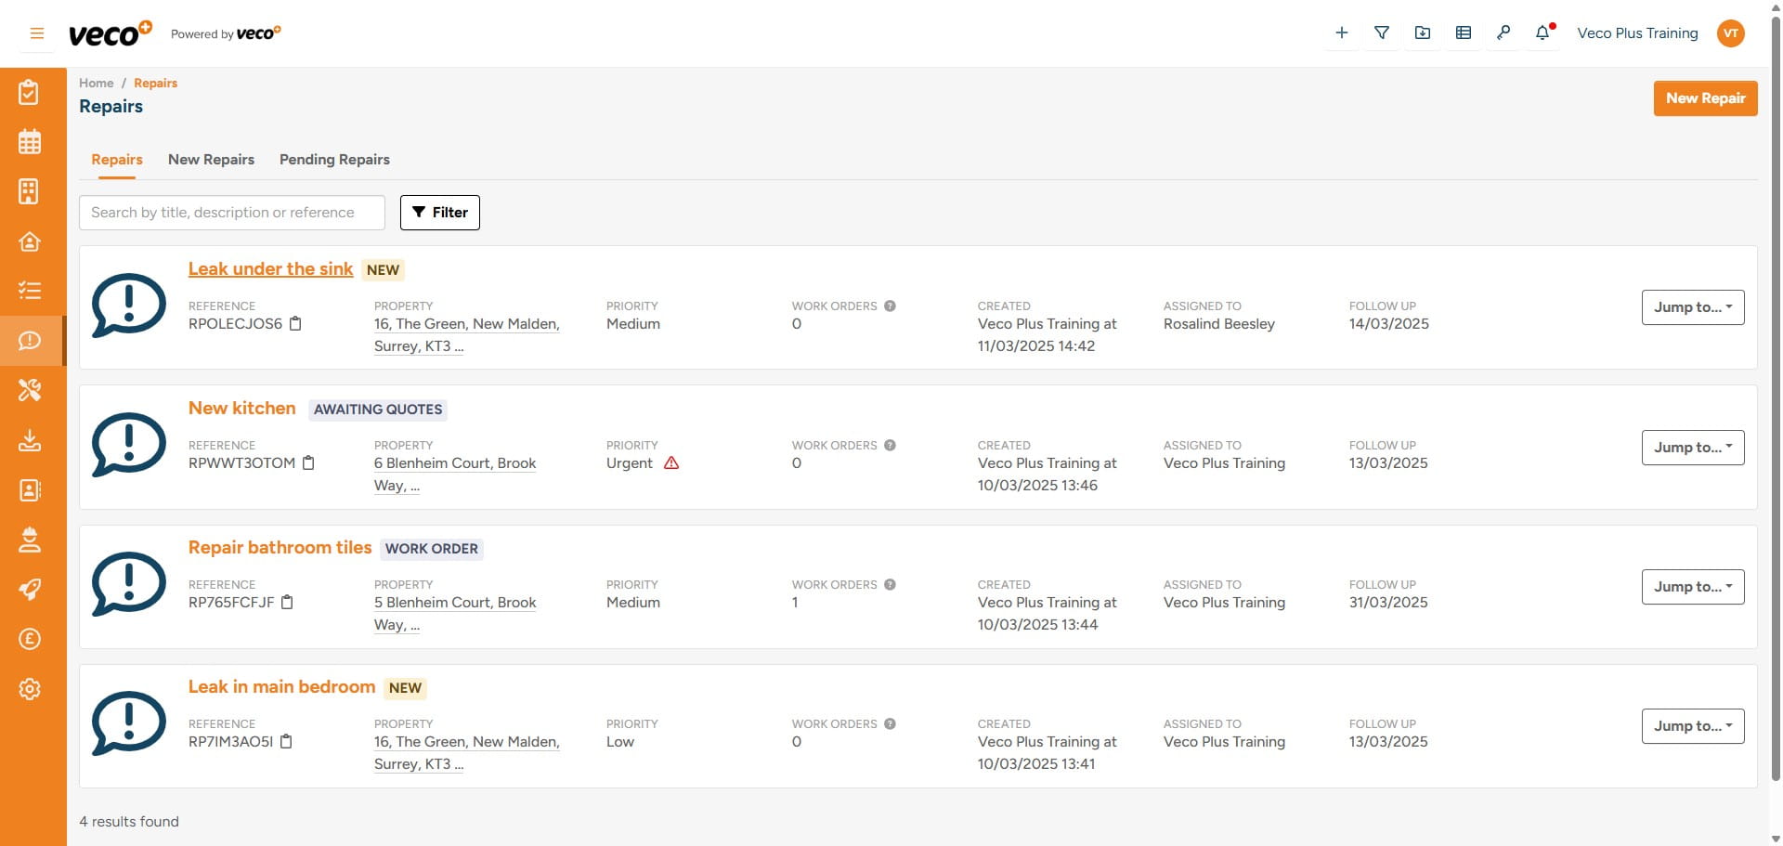Click the New Repair button

(1705, 98)
